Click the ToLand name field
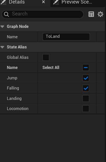 point(66,37)
